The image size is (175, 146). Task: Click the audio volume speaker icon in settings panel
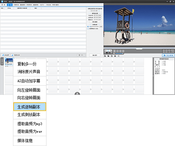88,26
